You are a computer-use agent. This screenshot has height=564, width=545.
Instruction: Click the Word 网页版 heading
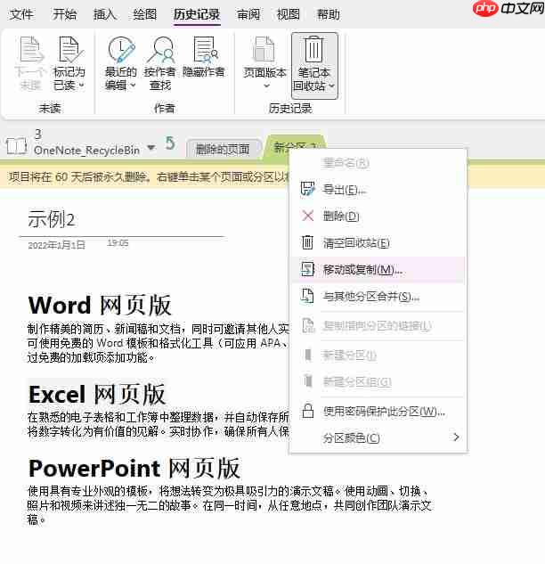[x=100, y=306]
